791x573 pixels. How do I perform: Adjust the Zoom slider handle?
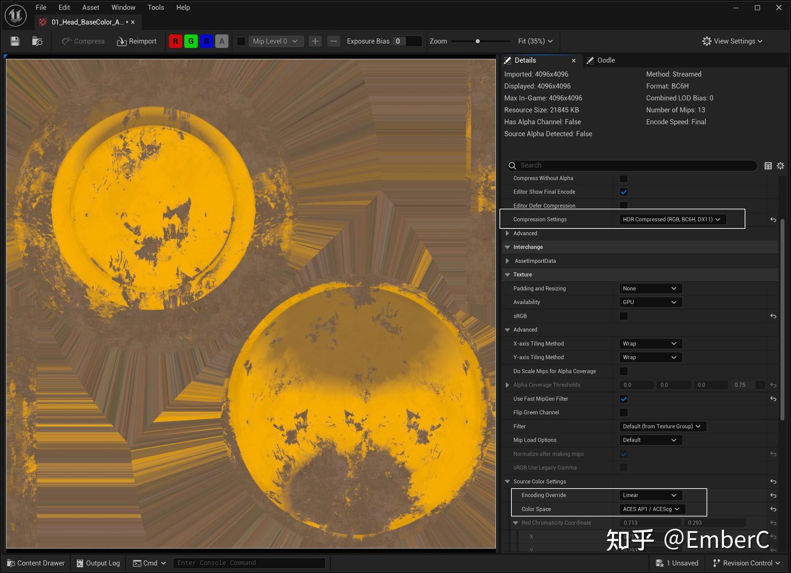coord(478,41)
